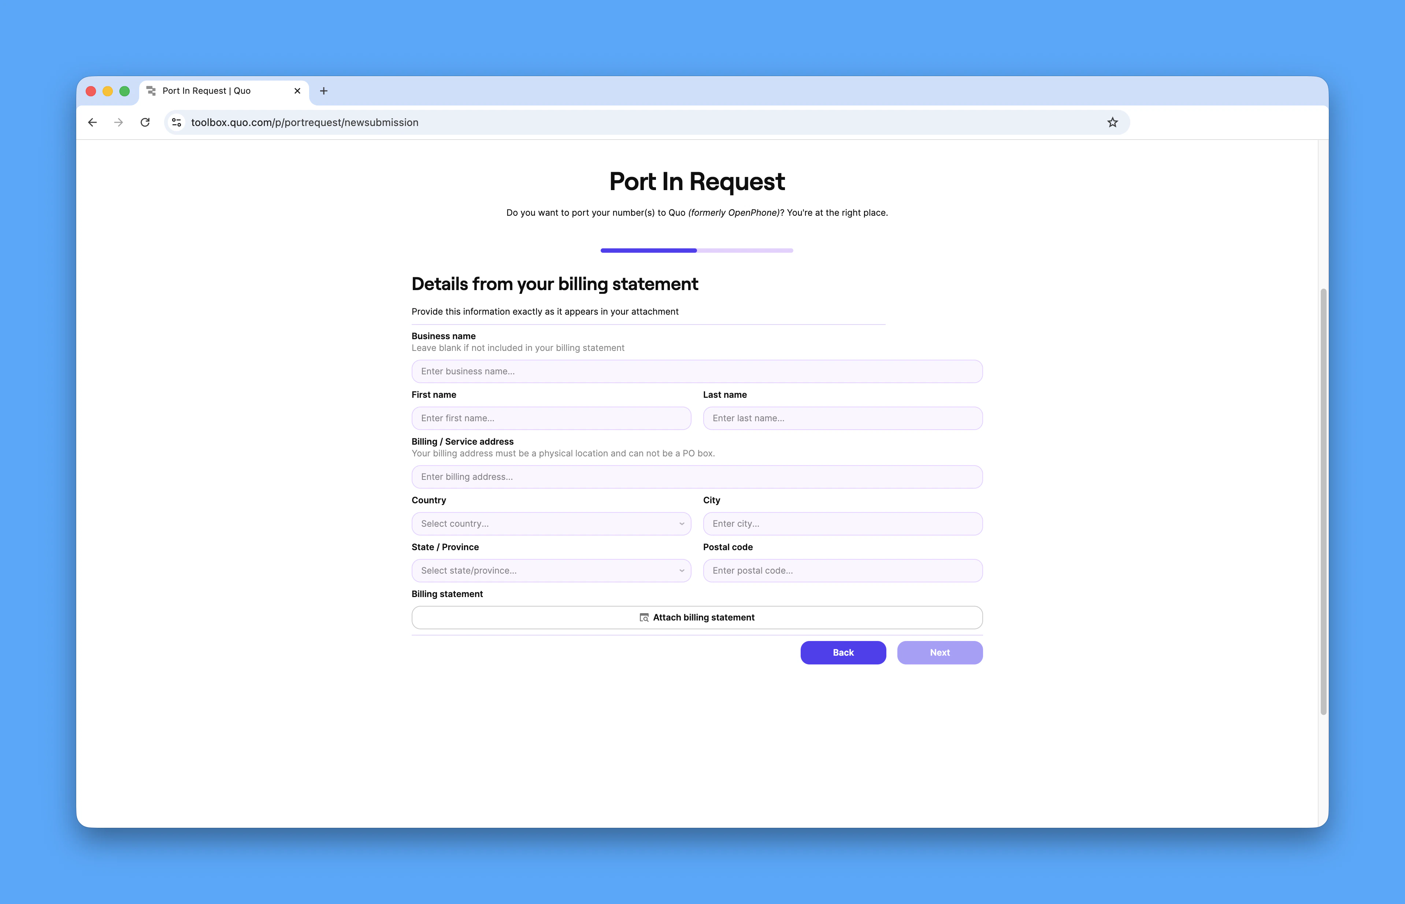Bookmark this page with the star icon
This screenshot has width=1405, height=904.
(x=1112, y=122)
